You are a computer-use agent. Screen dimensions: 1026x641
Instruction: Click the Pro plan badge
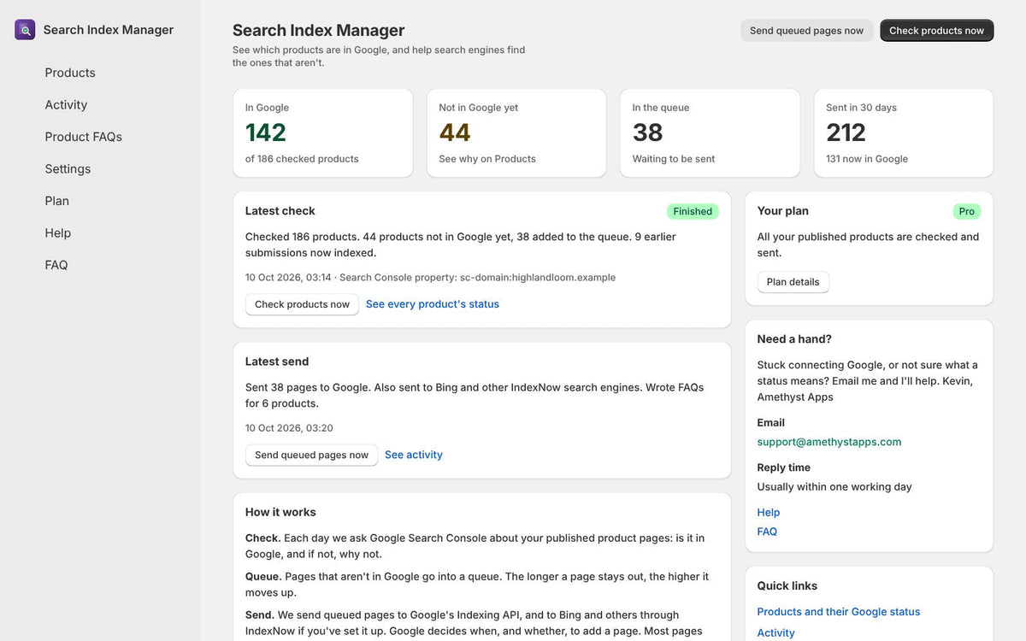(967, 211)
